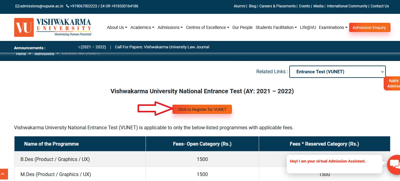Click the Vishwakarma University logo
400x181 pixels.
coord(53,27)
